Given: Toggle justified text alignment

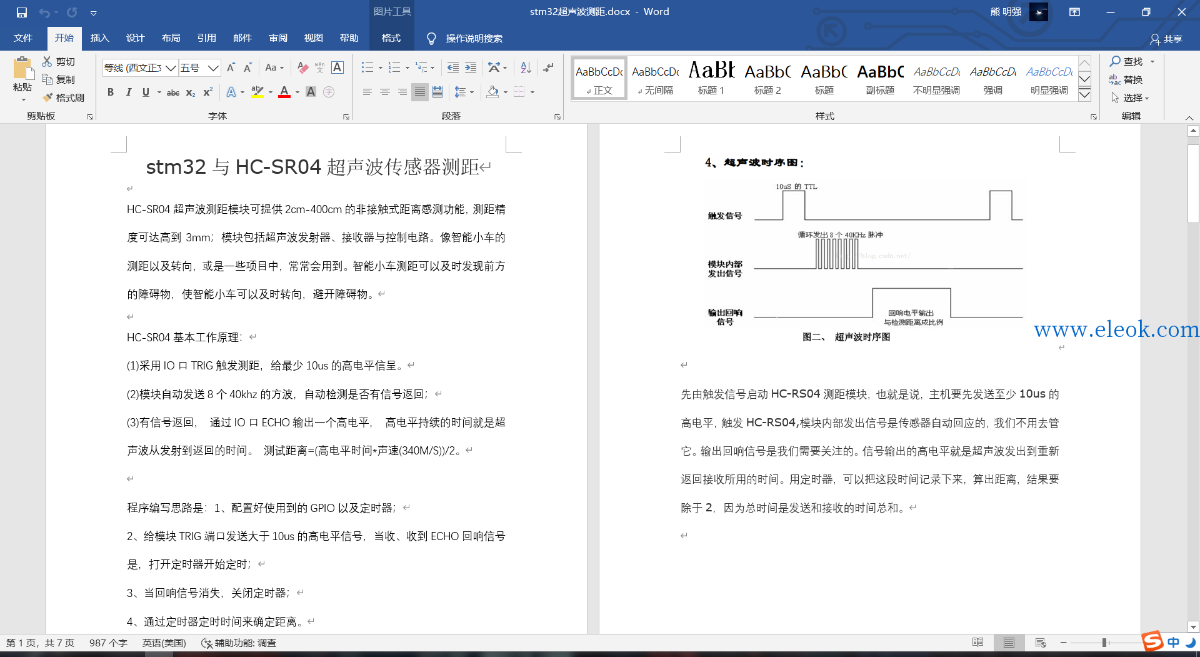Looking at the screenshot, I should (420, 92).
